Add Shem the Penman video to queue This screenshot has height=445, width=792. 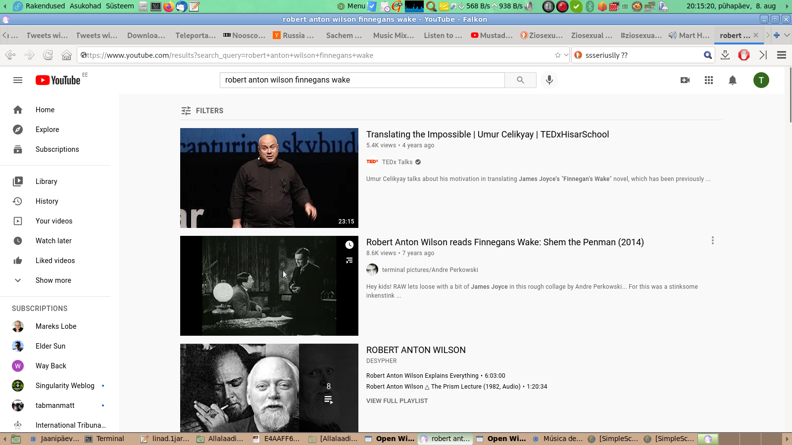pyautogui.click(x=349, y=260)
